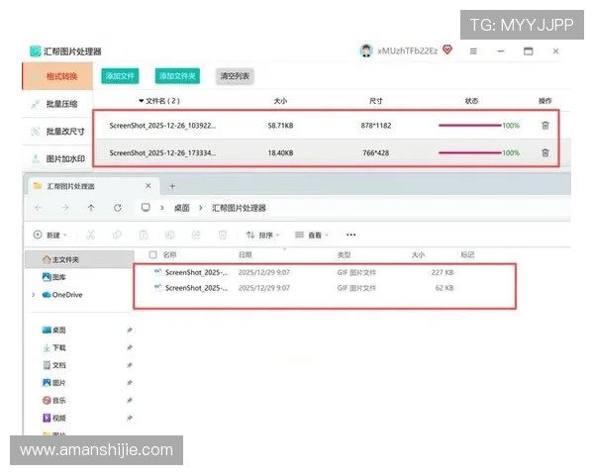
Task: Open the 格式转换 tab in sidebar
Action: click(57, 76)
